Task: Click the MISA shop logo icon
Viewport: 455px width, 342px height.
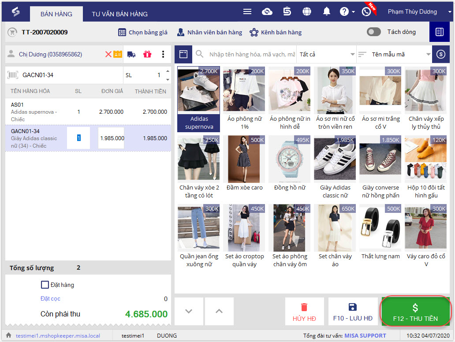Action: tap(16, 11)
